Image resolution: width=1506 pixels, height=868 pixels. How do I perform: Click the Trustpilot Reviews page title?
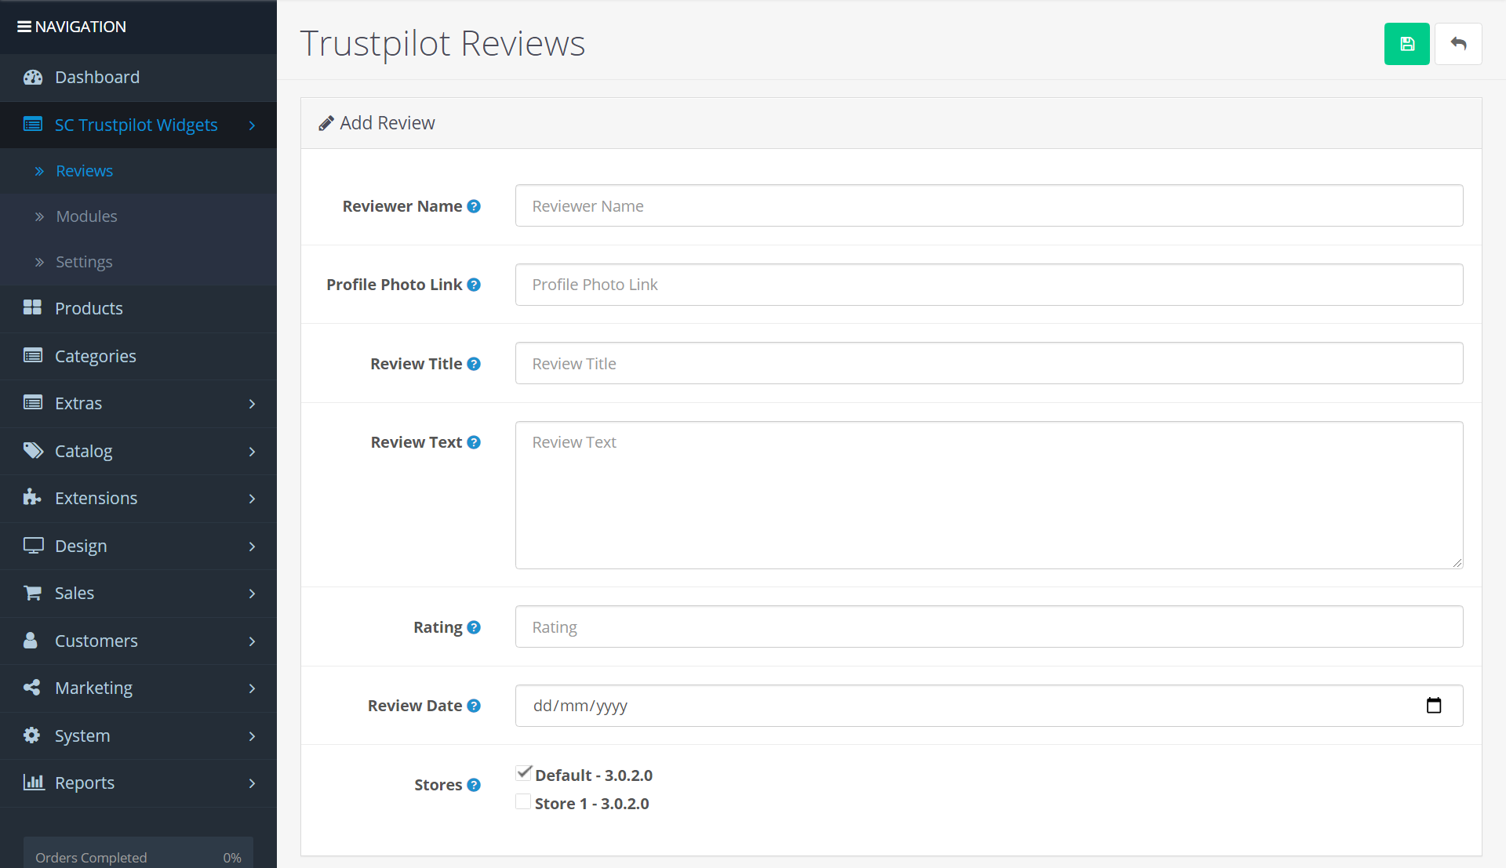(x=442, y=43)
